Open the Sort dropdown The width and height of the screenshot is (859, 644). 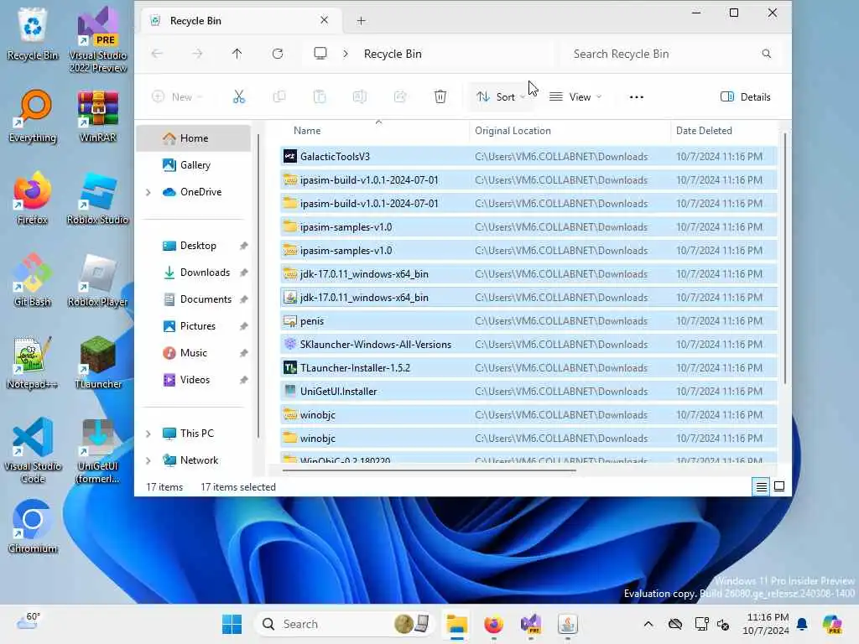tap(501, 97)
